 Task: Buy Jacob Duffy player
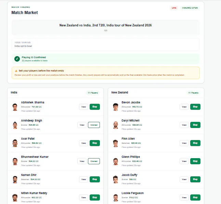(x=195, y=179)
